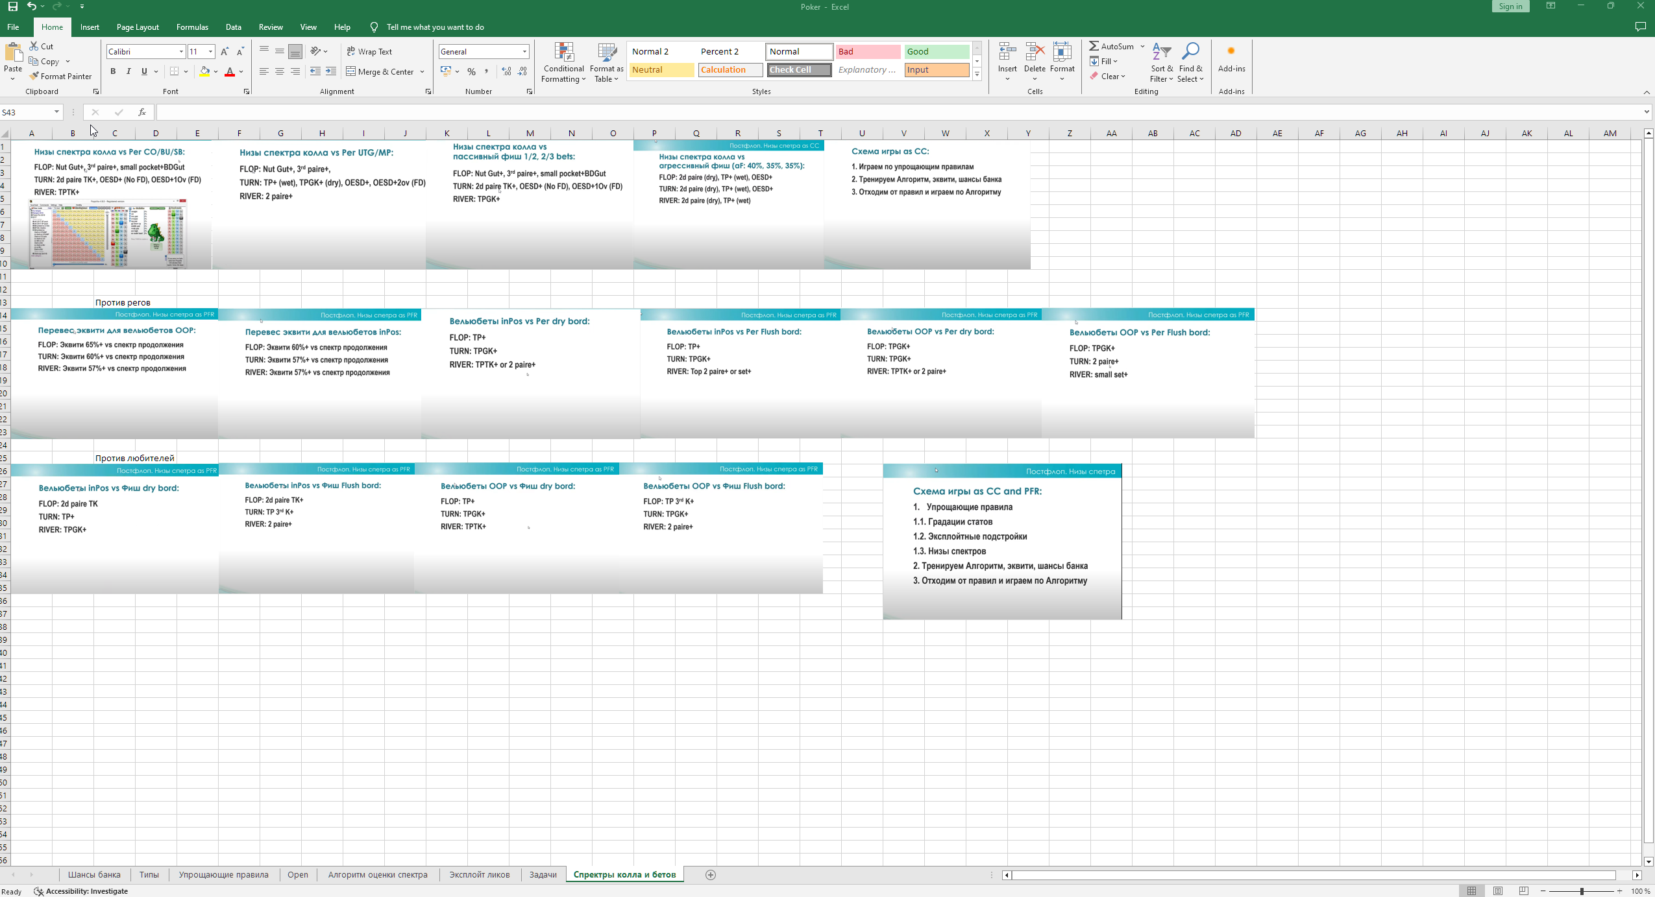Toggle Bold formatting

[113, 71]
